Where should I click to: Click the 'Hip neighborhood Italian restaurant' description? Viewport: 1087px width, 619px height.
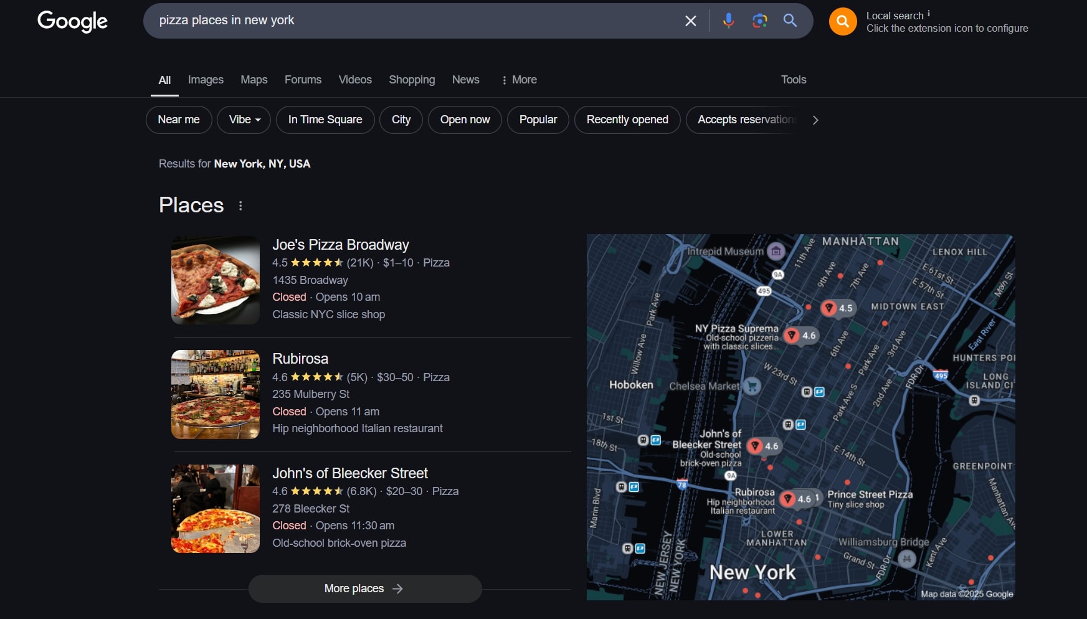point(358,428)
